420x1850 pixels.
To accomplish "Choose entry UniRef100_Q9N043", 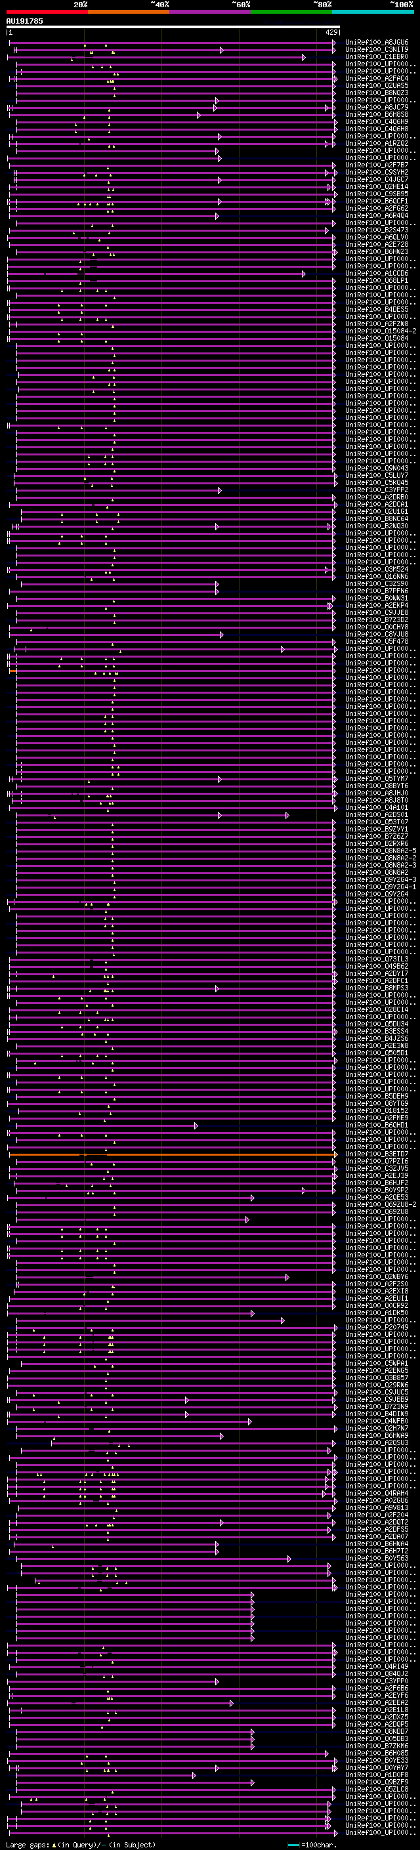I will [377, 469].
